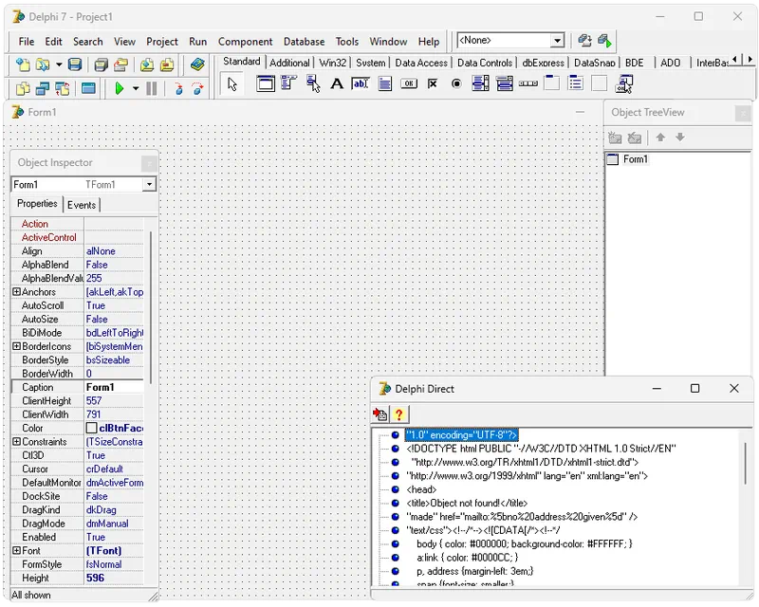The height and width of the screenshot is (607, 759).
Task: Select Form1 node in Object TreeView
Action: click(635, 159)
